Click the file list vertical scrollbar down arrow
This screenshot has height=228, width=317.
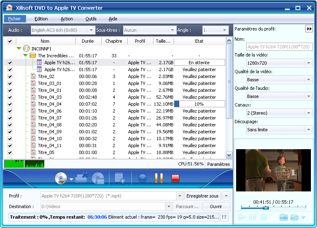tap(229, 155)
